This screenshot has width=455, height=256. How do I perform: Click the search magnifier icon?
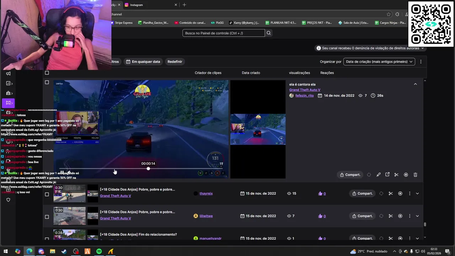[269, 33]
